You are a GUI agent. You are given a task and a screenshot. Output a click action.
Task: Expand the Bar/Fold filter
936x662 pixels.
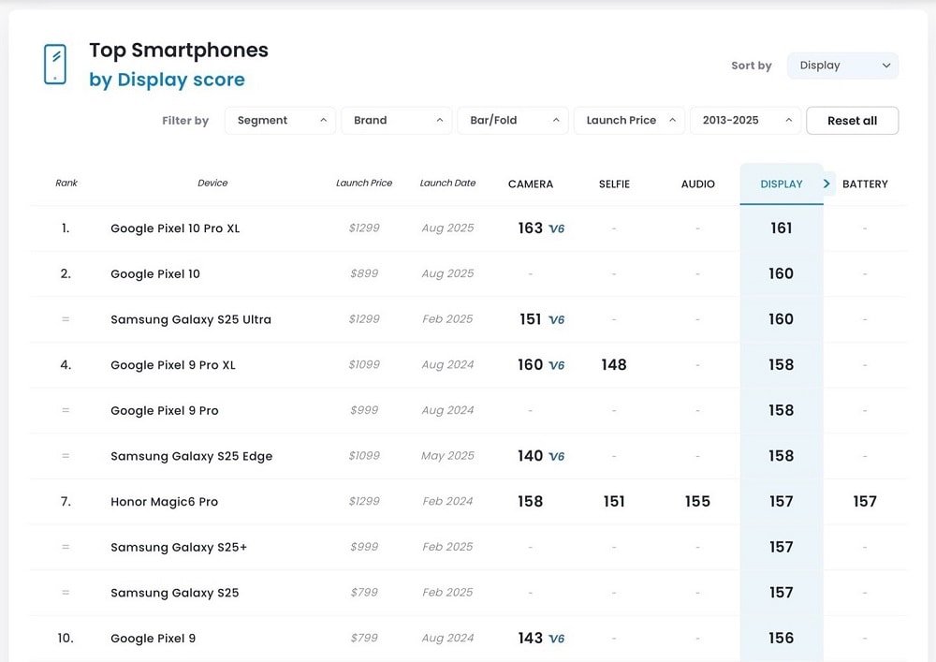pyautogui.click(x=513, y=121)
